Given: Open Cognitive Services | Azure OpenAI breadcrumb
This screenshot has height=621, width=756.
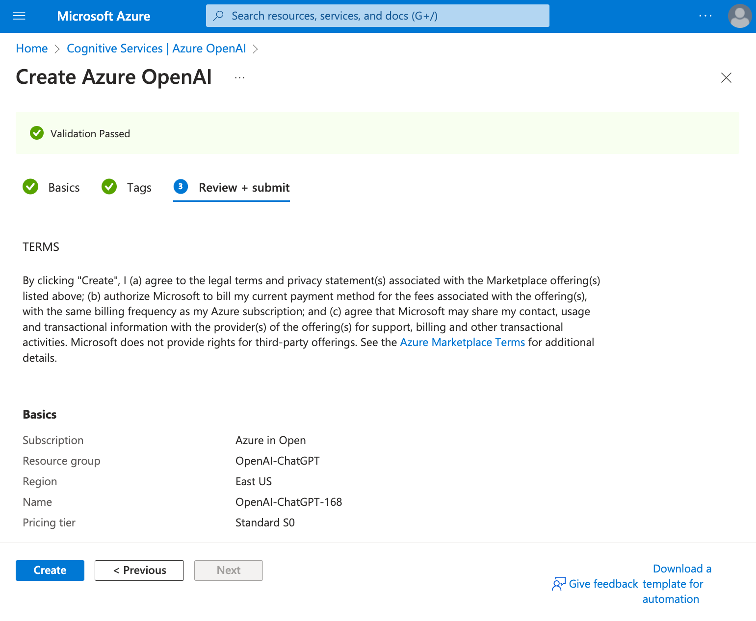Looking at the screenshot, I should pos(156,49).
